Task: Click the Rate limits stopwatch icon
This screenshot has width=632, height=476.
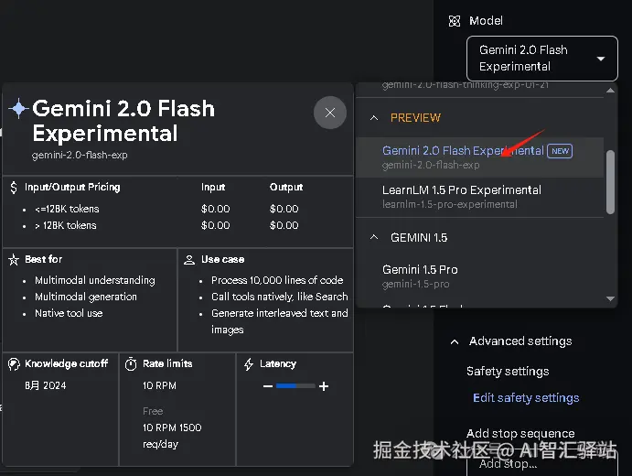Action: (131, 364)
